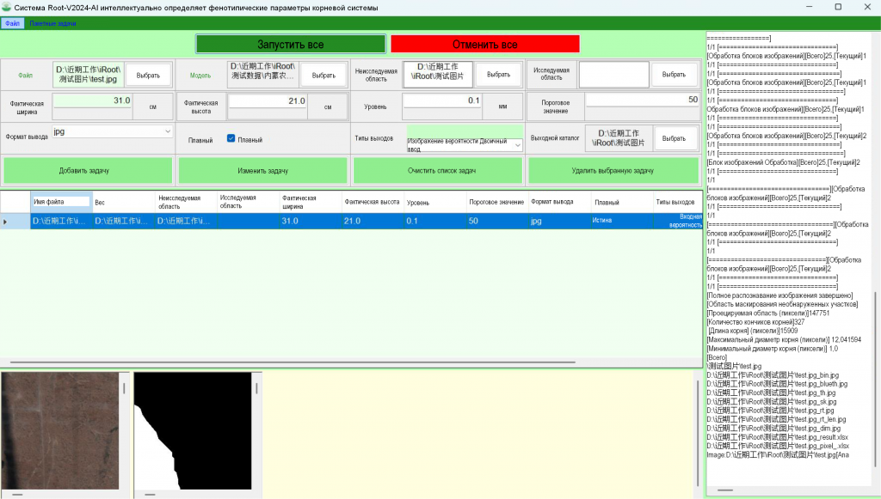Click the black-and-white mask thumbnail
The height and width of the screenshot is (499, 881).
click(x=193, y=430)
